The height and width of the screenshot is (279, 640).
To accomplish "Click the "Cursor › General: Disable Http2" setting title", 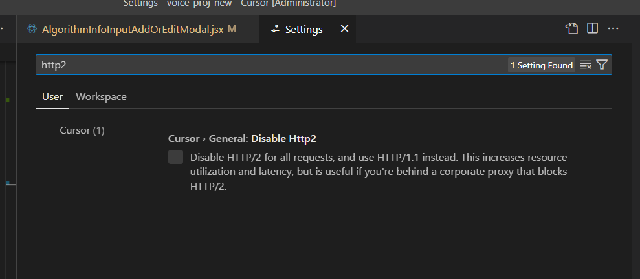I will tap(242, 139).
